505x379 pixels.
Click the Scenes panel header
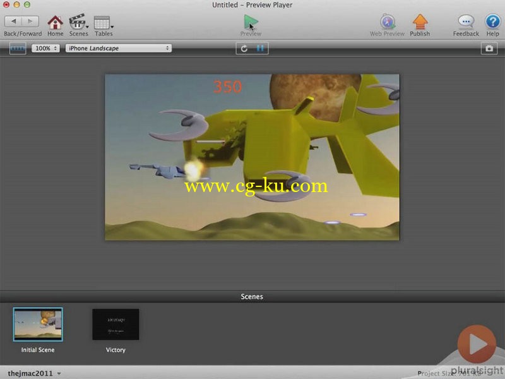252,296
